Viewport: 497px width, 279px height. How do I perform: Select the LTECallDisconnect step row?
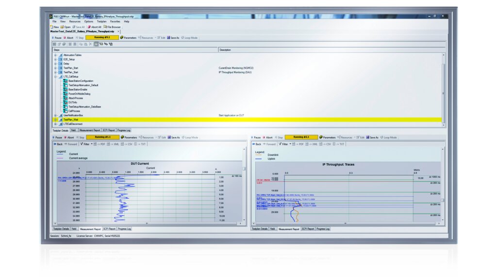pyautogui.click(x=247, y=124)
